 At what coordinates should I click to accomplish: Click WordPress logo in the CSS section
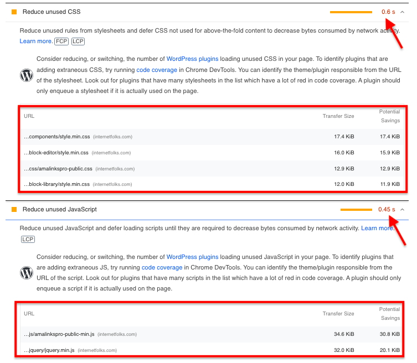(27, 75)
